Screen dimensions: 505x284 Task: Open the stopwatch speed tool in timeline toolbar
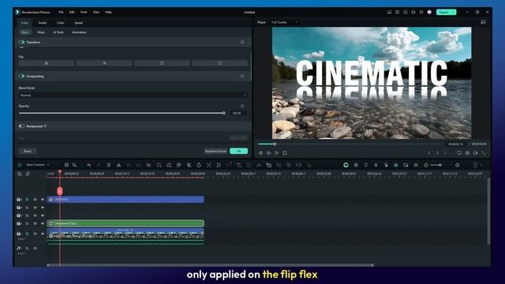(199, 165)
